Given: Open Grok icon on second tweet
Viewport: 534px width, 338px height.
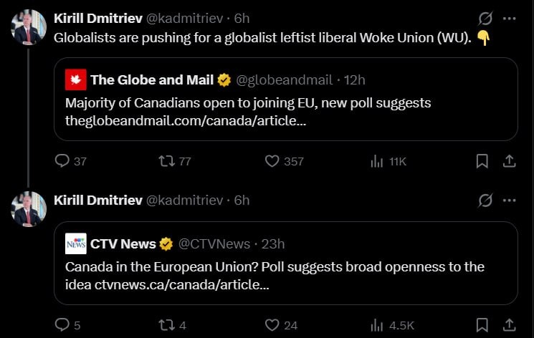Looking at the screenshot, I should tap(485, 201).
